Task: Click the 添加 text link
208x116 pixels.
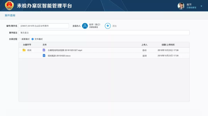Action: (x=114, y=26)
